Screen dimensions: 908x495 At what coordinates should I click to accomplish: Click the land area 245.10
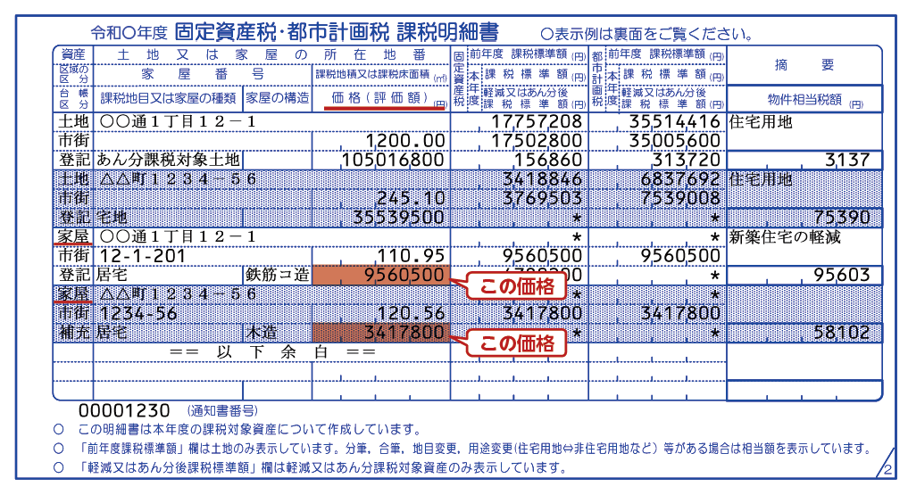click(x=412, y=198)
